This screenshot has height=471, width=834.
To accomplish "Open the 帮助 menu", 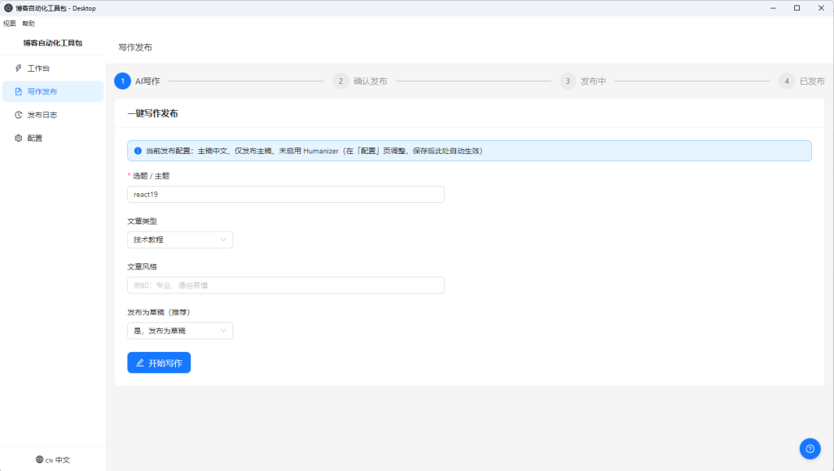I will (29, 24).
